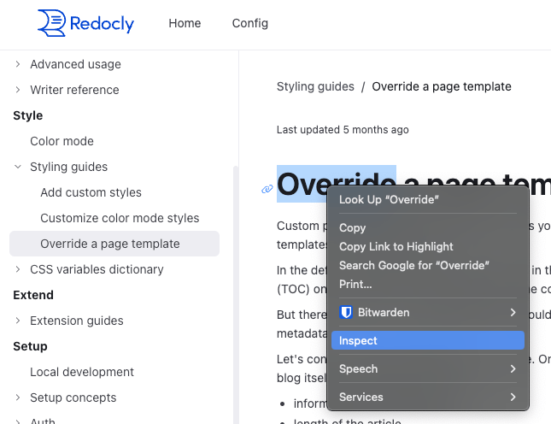
Task: Click Search Google for "Override"
Action: (413, 265)
